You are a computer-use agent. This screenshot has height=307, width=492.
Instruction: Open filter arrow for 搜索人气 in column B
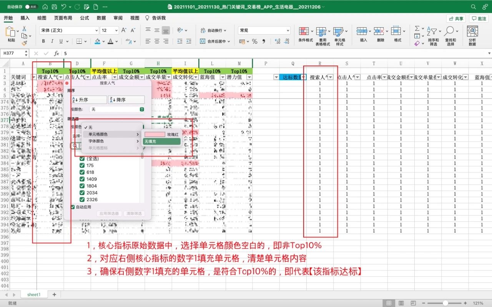pos(61,77)
